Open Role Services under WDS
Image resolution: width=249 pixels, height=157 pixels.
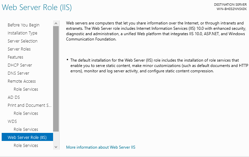tap(26, 130)
